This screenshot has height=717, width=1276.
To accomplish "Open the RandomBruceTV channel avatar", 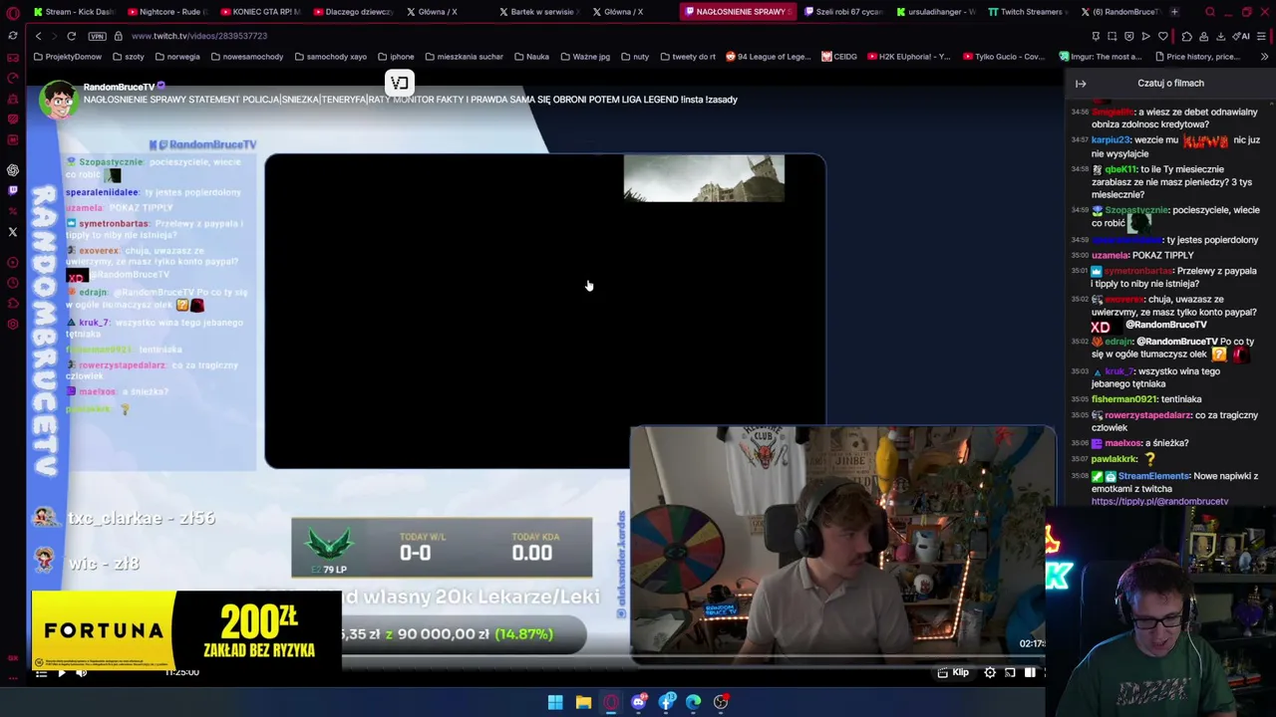I will tap(59, 100).
